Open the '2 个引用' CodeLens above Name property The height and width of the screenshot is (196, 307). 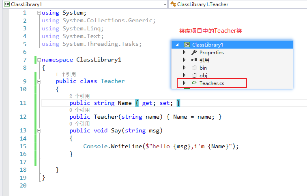[x=79, y=96]
